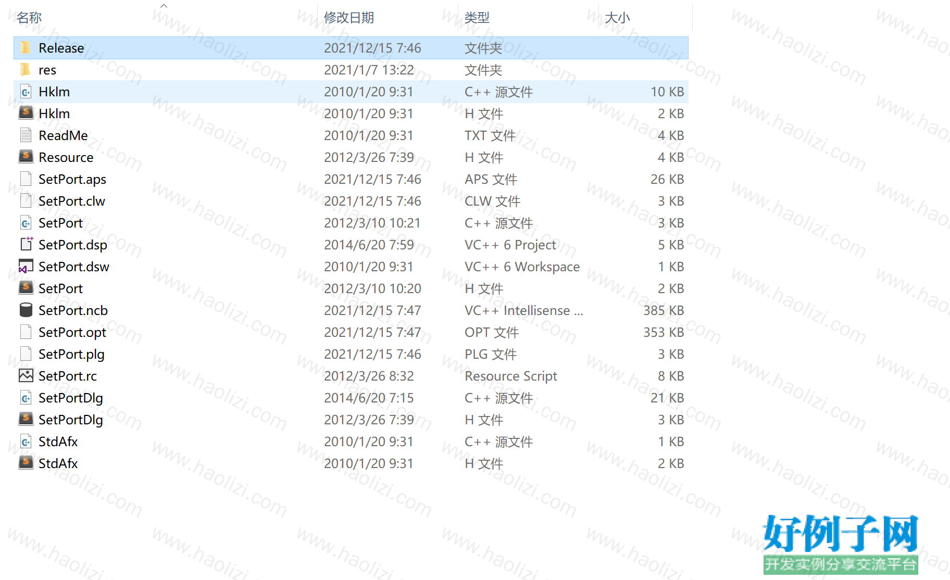950x580 pixels.
Task: Click the size 26 KB
Action: [x=667, y=179]
